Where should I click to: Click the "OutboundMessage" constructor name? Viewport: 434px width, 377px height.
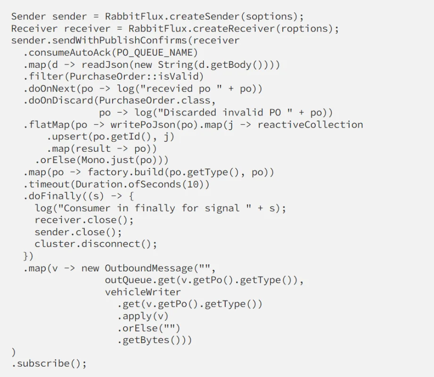[x=148, y=268]
